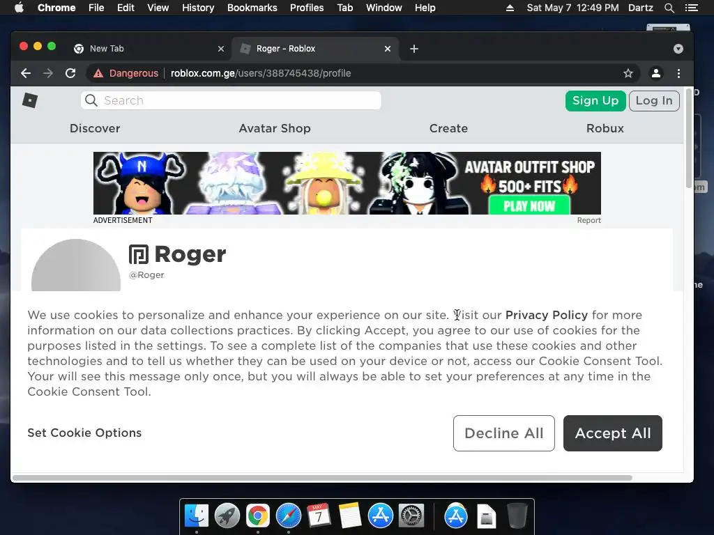Click the Log In button
This screenshot has height=535, width=714.
pyautogui.click(x=654, y=100)
